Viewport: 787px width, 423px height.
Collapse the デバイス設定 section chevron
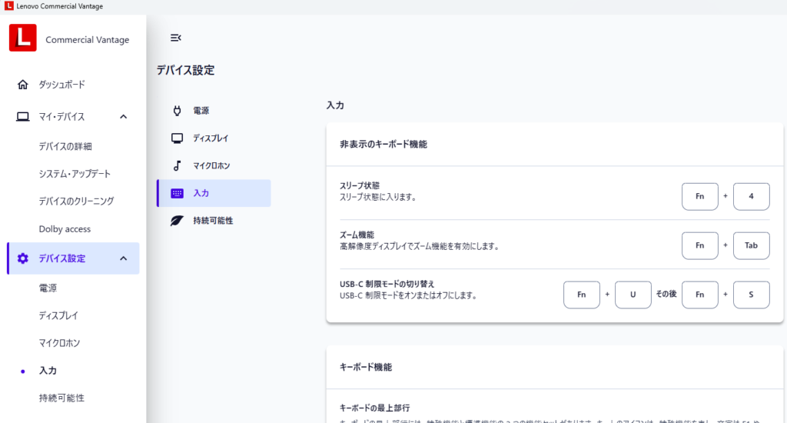124,258
